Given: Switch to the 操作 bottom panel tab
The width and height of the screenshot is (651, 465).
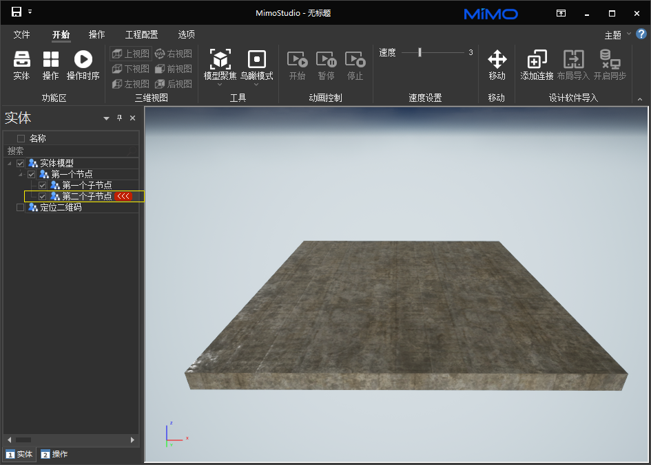Looking at the screenshot, I should point(54,454).
